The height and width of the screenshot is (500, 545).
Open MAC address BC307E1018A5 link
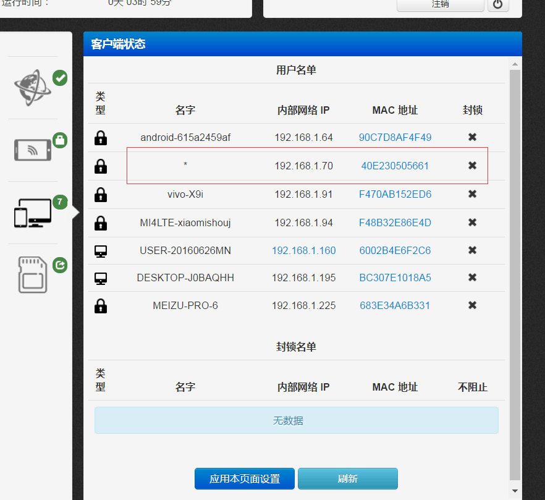(395, 278)
